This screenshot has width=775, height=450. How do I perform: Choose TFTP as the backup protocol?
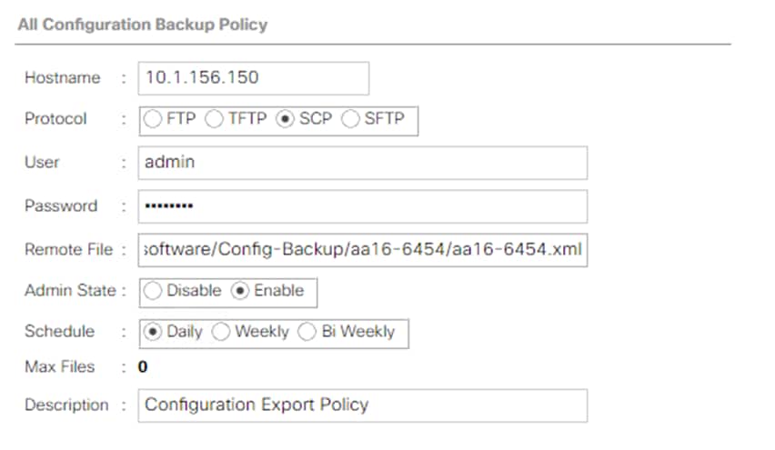click(216, 120)
